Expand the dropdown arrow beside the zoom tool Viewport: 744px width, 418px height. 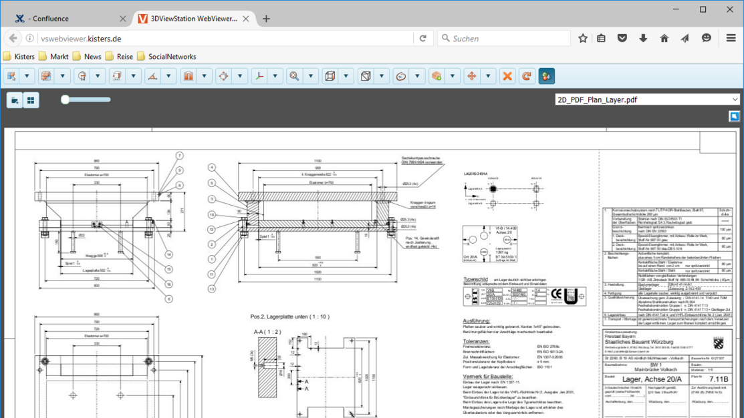point(311,76)
